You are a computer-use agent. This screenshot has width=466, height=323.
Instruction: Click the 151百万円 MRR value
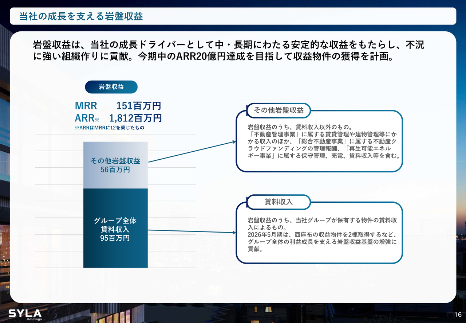tap(138, 106)
